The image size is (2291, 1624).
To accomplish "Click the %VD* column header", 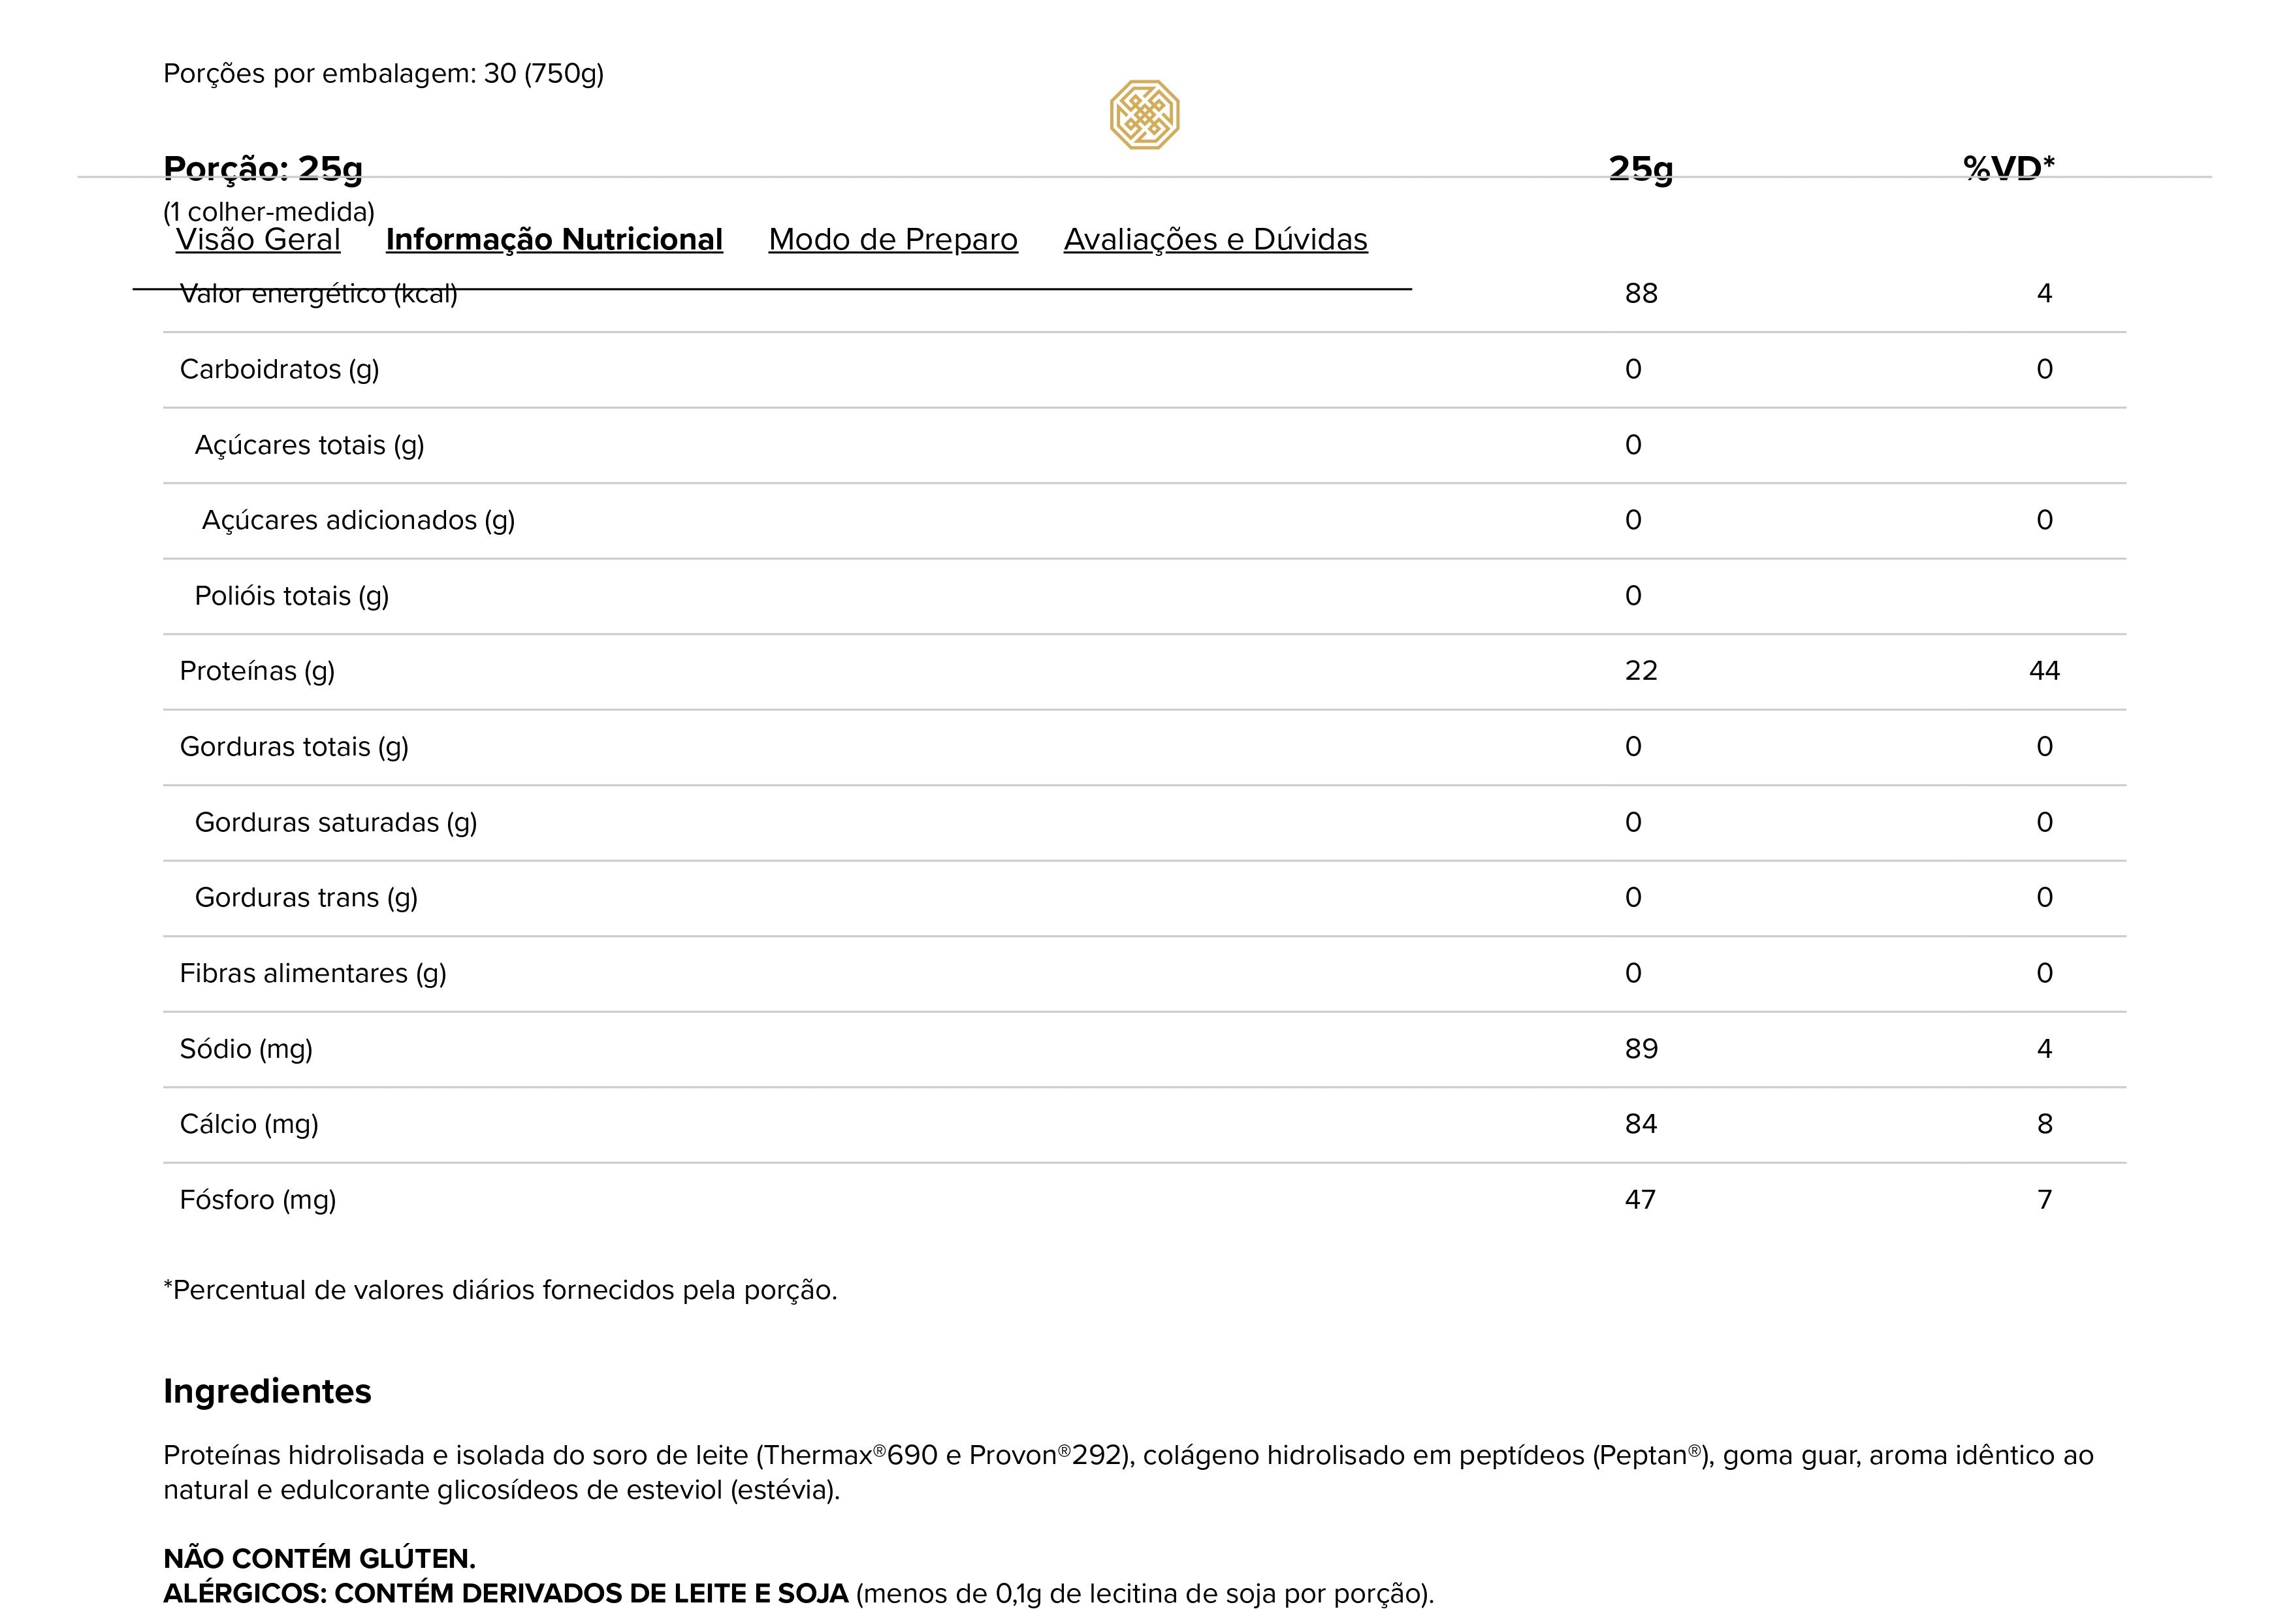I will tap(2008, 168).
